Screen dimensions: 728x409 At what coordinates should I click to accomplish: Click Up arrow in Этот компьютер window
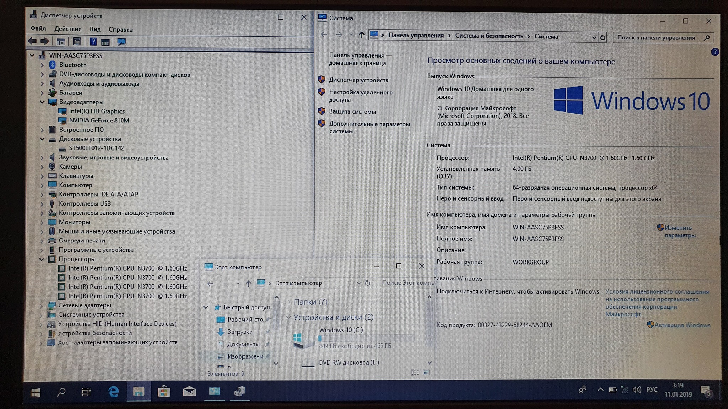[x=248, y=283]
